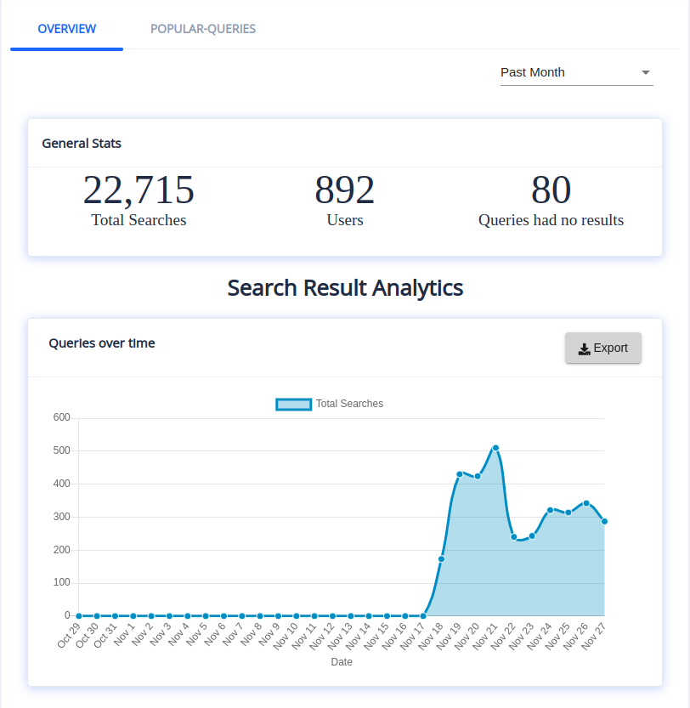Select the Nov 18 data point on chart
The height and width of the screenshot is (708, 690).
(441, 558)
